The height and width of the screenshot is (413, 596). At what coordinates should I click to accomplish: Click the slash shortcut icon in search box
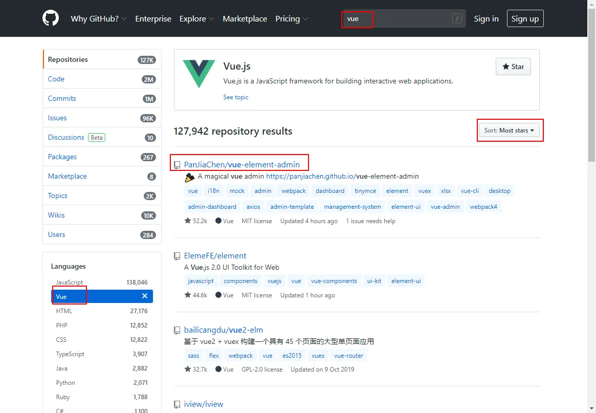[x=457, y=18]
